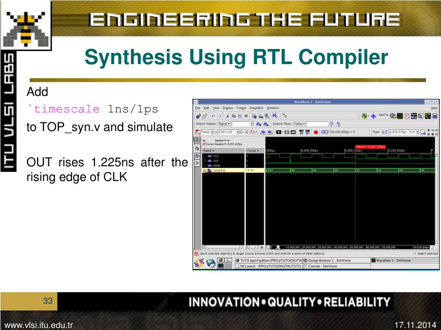The image size is (441, 330).
Task: Reset simulation to start button
Action: [293, 132]
